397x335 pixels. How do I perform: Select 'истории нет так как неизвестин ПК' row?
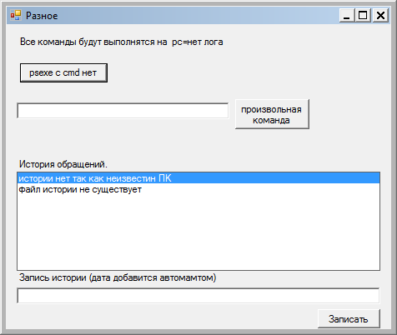(x=198, y=178)
